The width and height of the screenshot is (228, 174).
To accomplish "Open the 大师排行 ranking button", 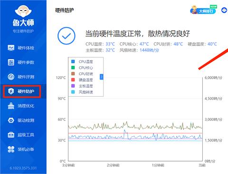I will point(203,10).
